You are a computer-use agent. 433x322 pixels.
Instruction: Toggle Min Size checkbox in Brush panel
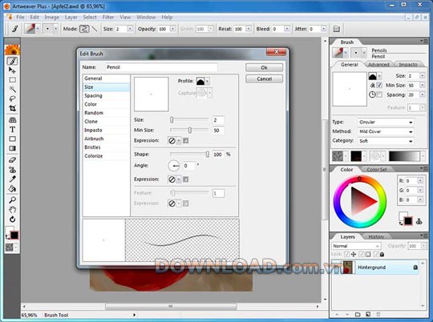(379, 85)
